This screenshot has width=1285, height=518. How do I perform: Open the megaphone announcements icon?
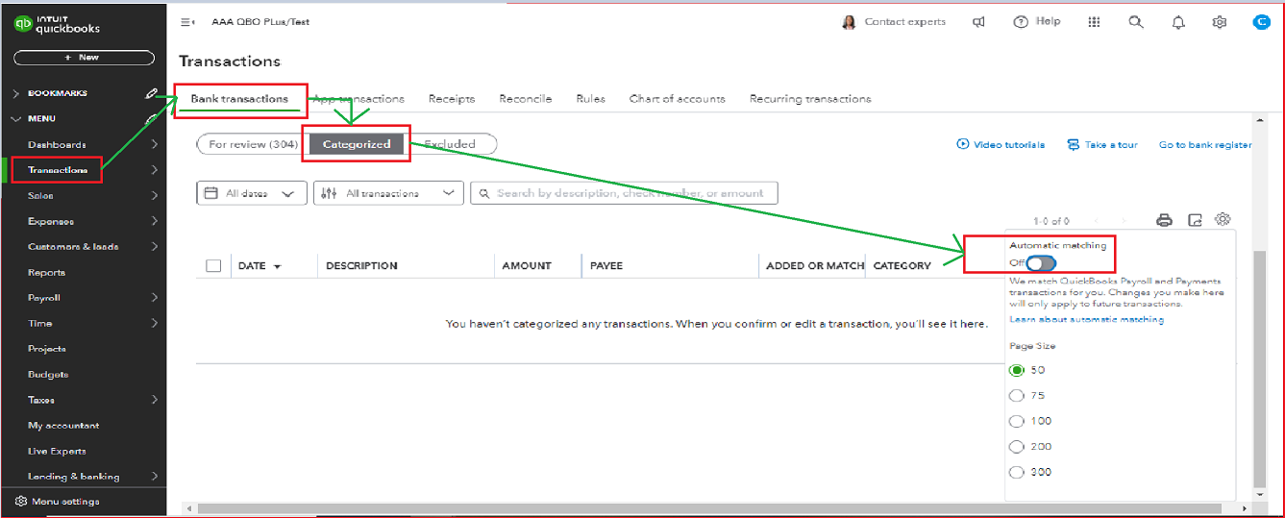coord(978,22)
